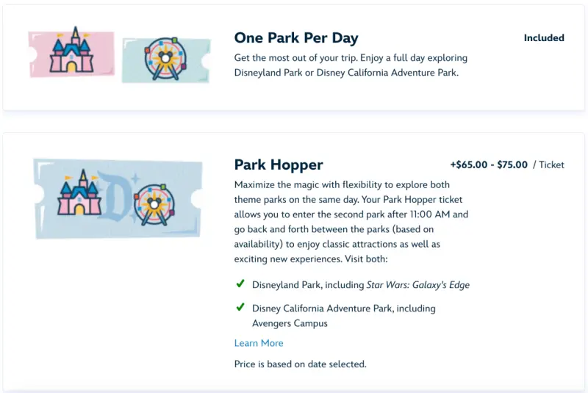This screenshot has height=393, width=588.
Task: Click the Star Wars: Galaxy's Edge text
Action: coord(417,285)
